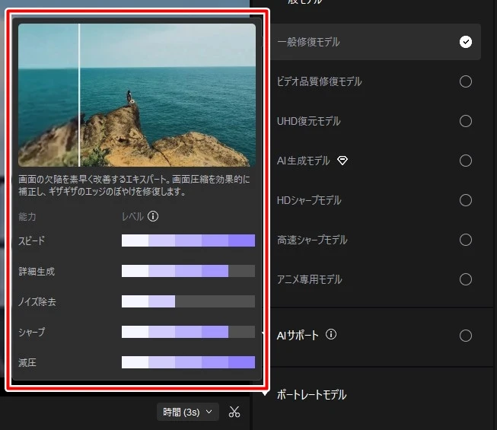Click the info icon next to レベル
The height and width of the screenshot is (430, 497).
[153, 216]
